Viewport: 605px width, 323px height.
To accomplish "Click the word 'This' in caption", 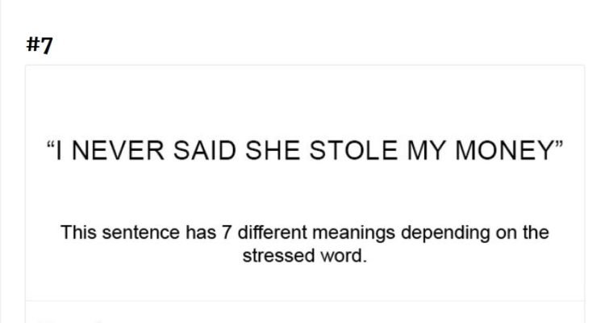I will (x=78, y=233).
